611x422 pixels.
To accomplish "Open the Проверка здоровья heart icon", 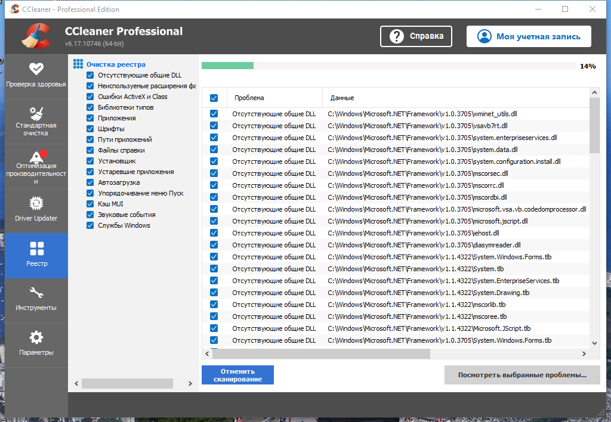I will [x=36, y=69].
